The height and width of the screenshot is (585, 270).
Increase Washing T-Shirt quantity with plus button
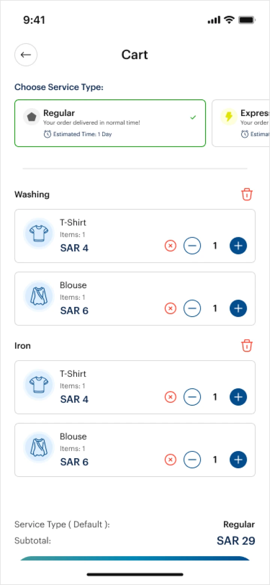(238, 246)
